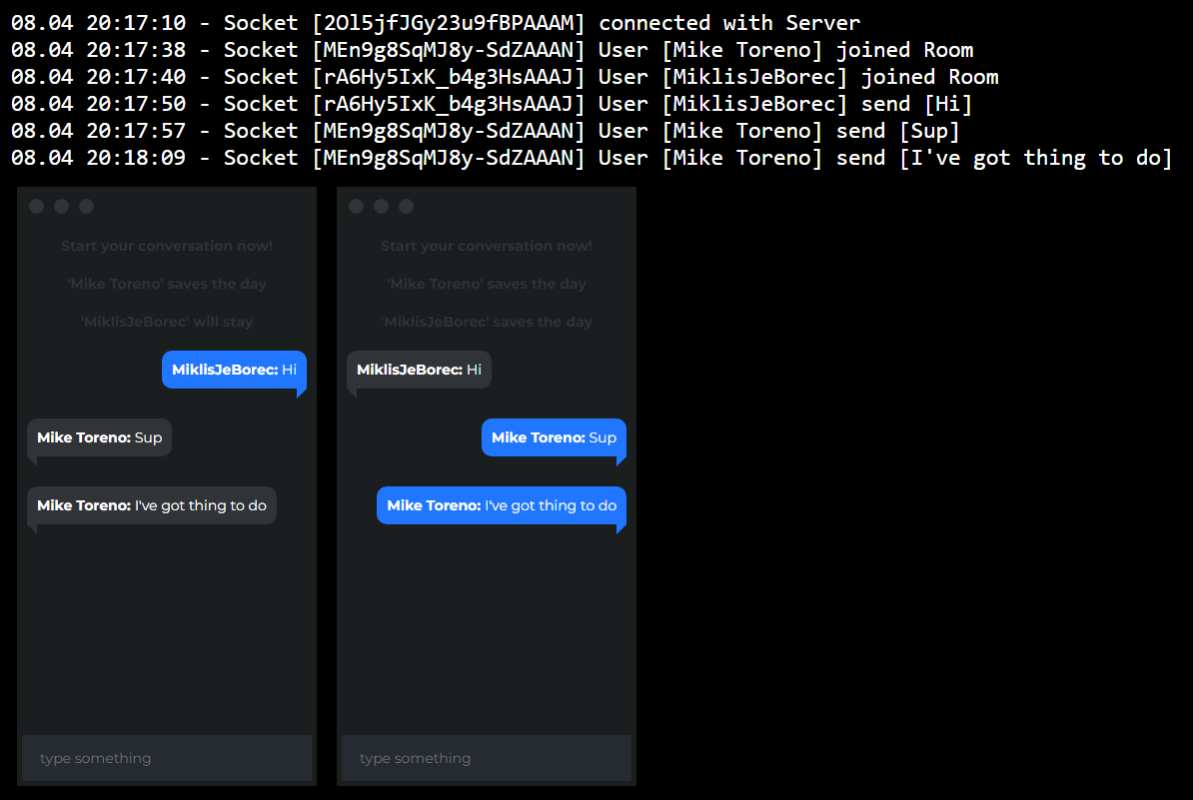The image size is (1193, 800).
Task: Click the first window dot in the left chat window
Action: click(x=37, y=206)
